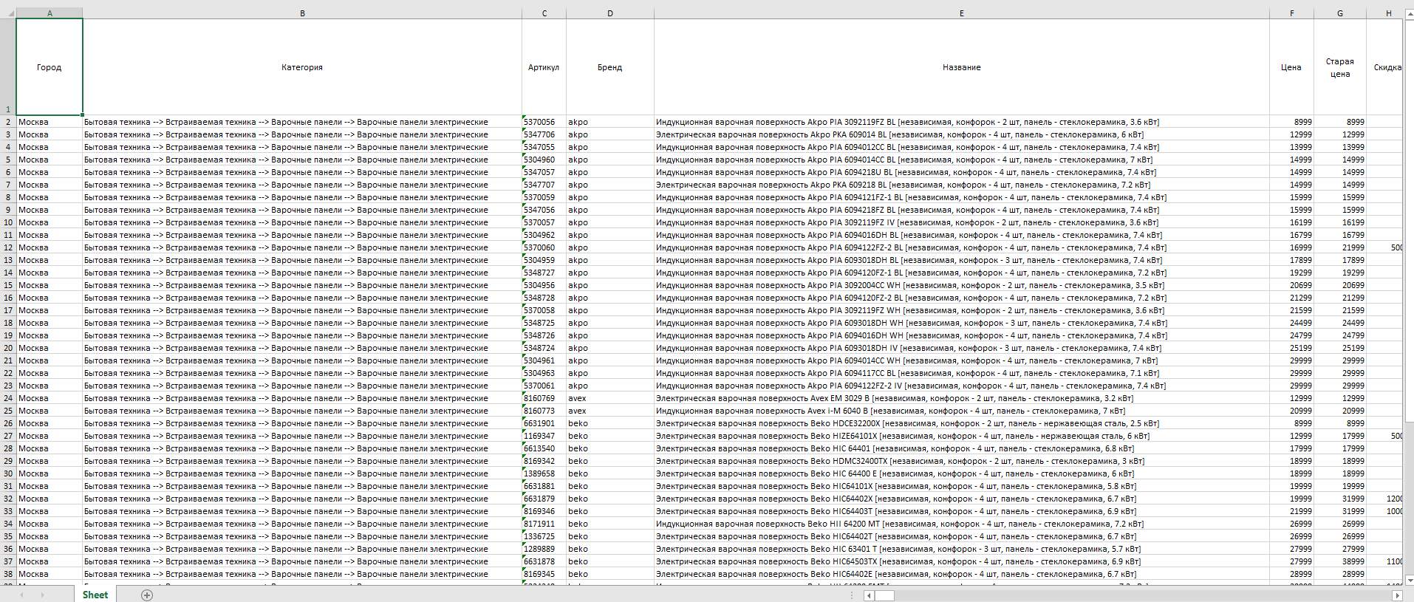Select article cell 5347706
Image resolution: width=1414 pixels, height=602 pixels.
[544, 134]
